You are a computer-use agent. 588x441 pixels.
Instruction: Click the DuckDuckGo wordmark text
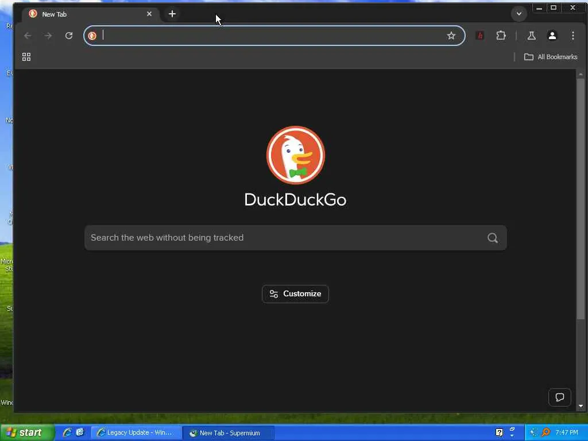(x=296, y=199)
